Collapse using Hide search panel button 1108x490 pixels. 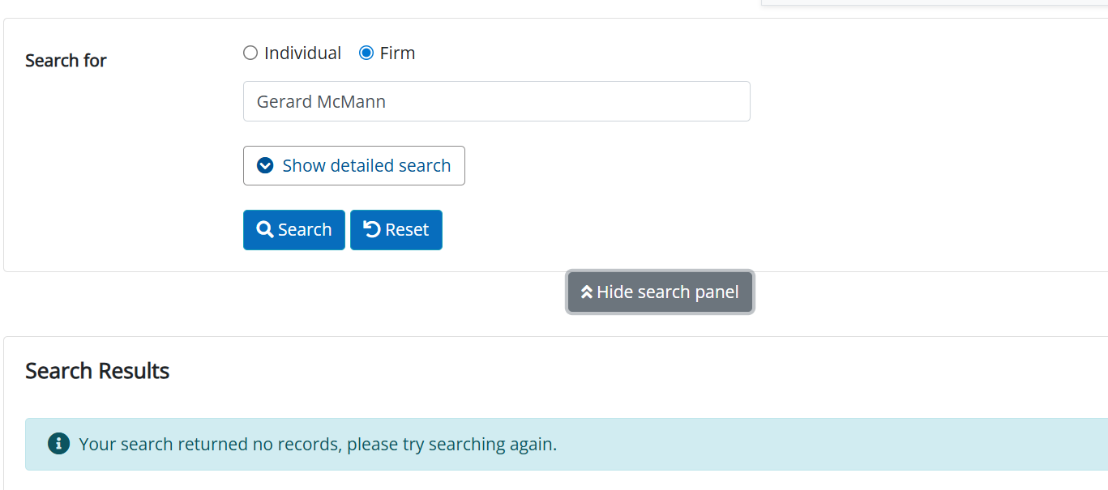click(x=660, y=292)
